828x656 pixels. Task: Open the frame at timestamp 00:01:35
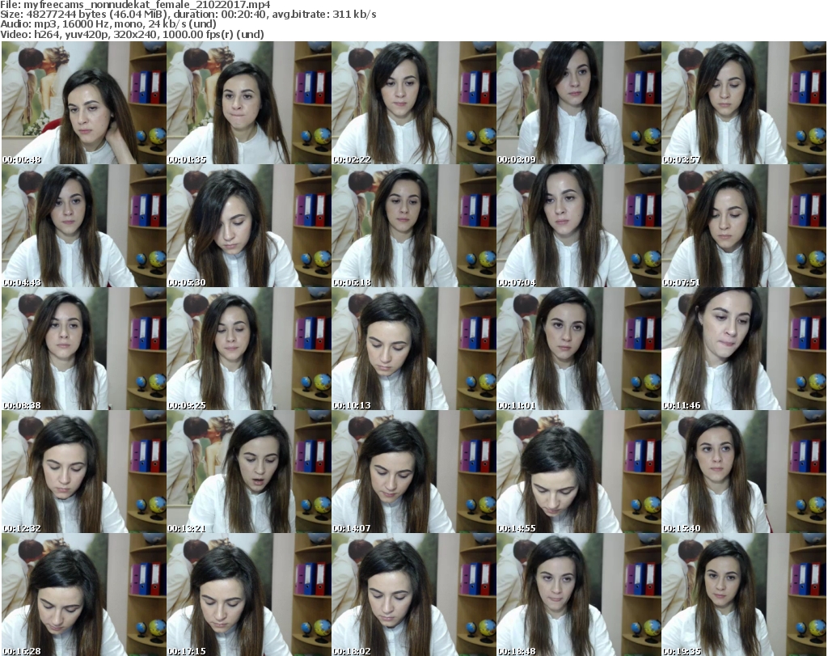point(249,103)
